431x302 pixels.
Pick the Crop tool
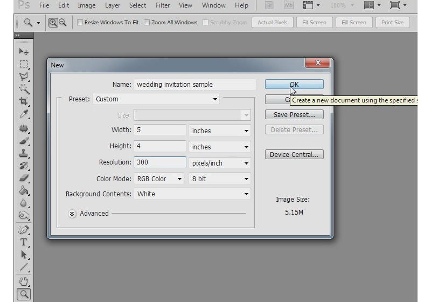pyautogui.click(x=24, y=101)
